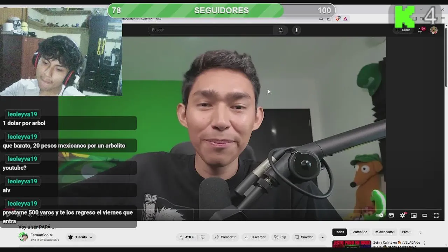Dislike the video with thumbs down
This screenshot has width=448, height=252.
tap(203, 237)
